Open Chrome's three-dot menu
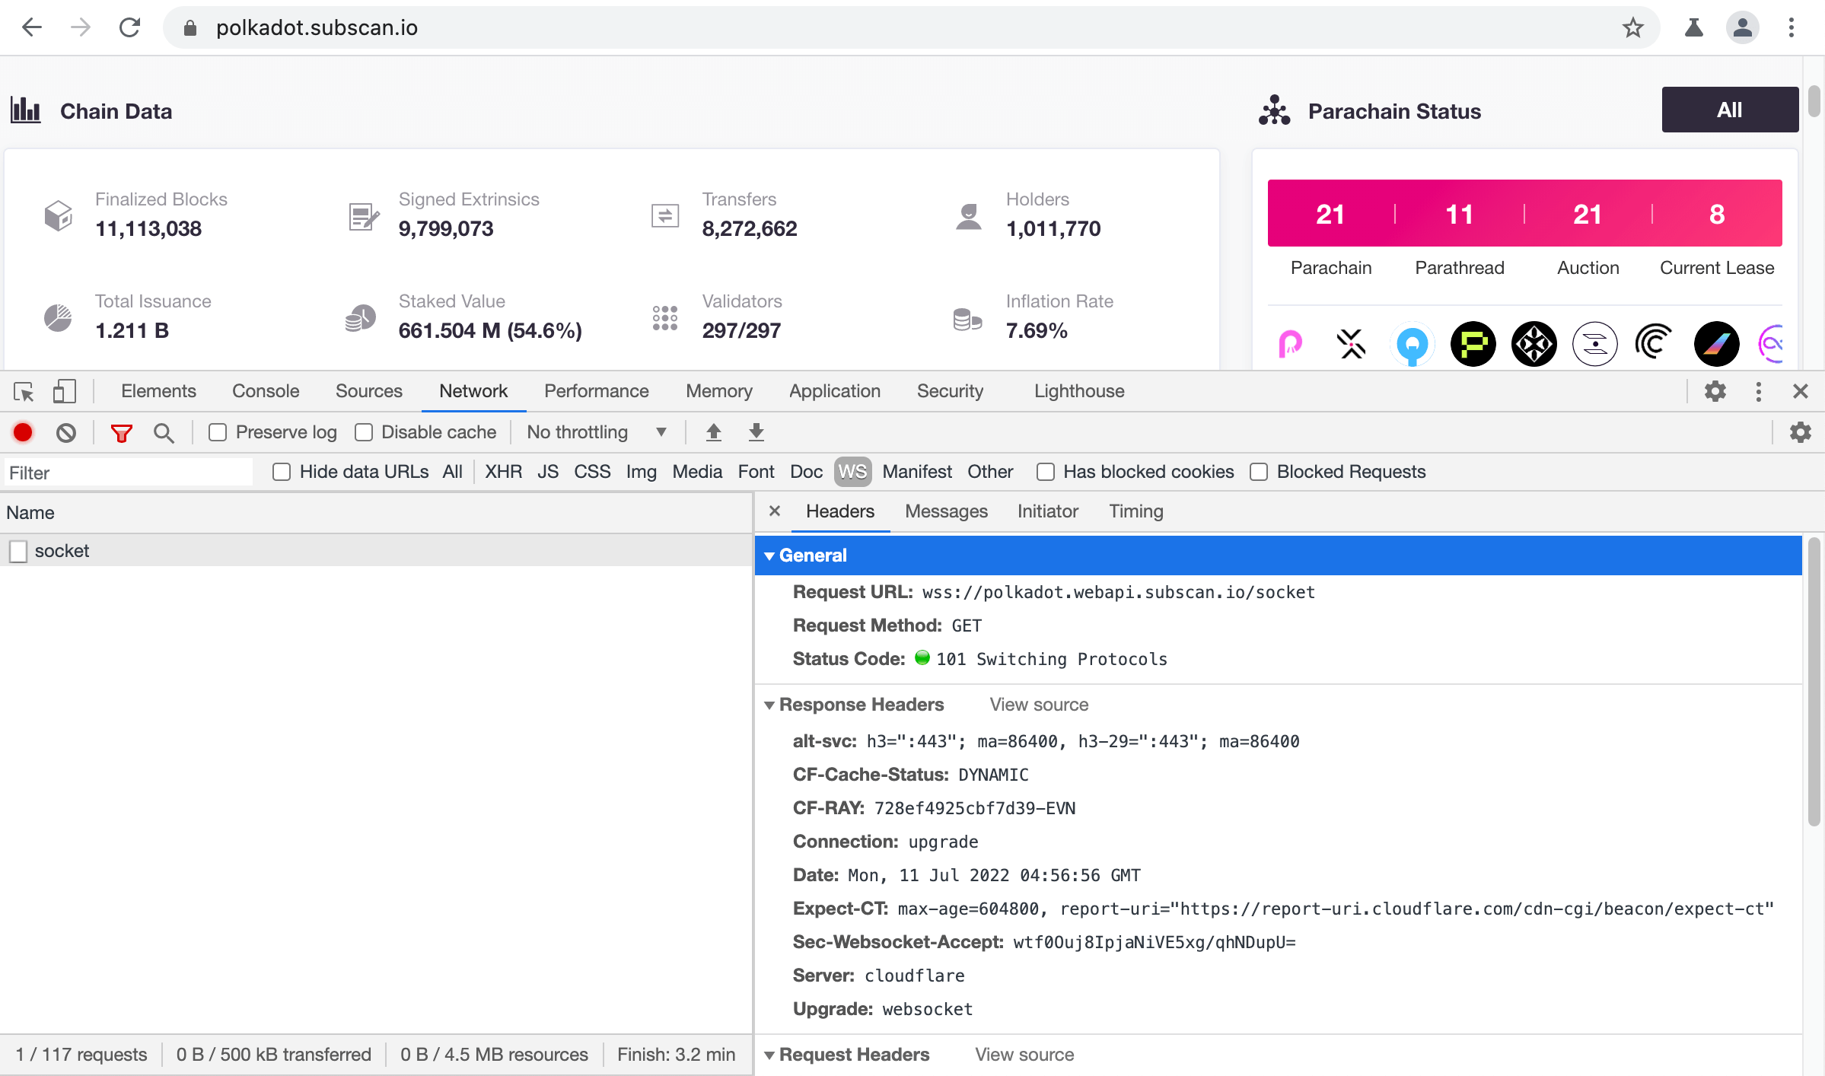 (1792, 28)
